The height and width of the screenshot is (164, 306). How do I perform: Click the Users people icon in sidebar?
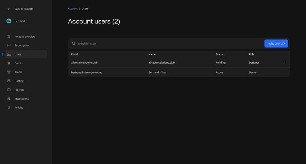[x=9, y=54]
